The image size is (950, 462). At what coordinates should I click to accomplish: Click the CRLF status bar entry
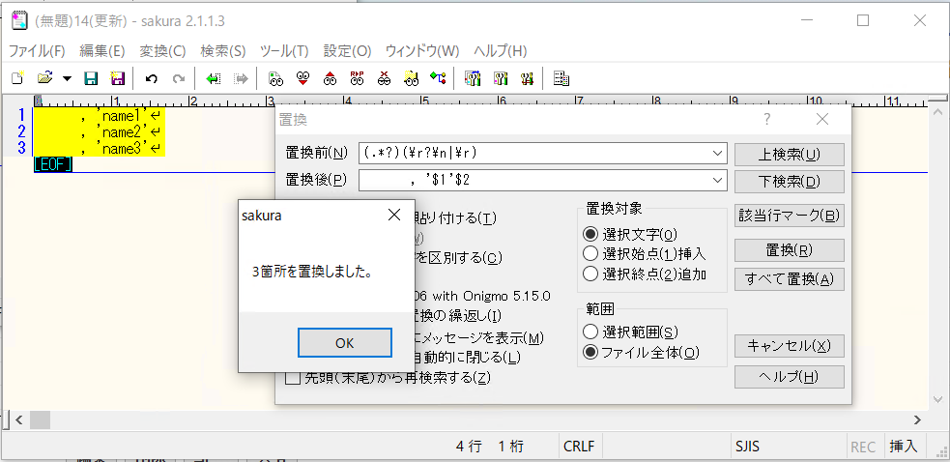tap(580, 447)
